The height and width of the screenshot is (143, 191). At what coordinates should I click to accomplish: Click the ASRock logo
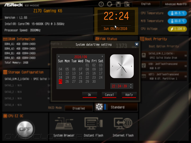[14, 5]
